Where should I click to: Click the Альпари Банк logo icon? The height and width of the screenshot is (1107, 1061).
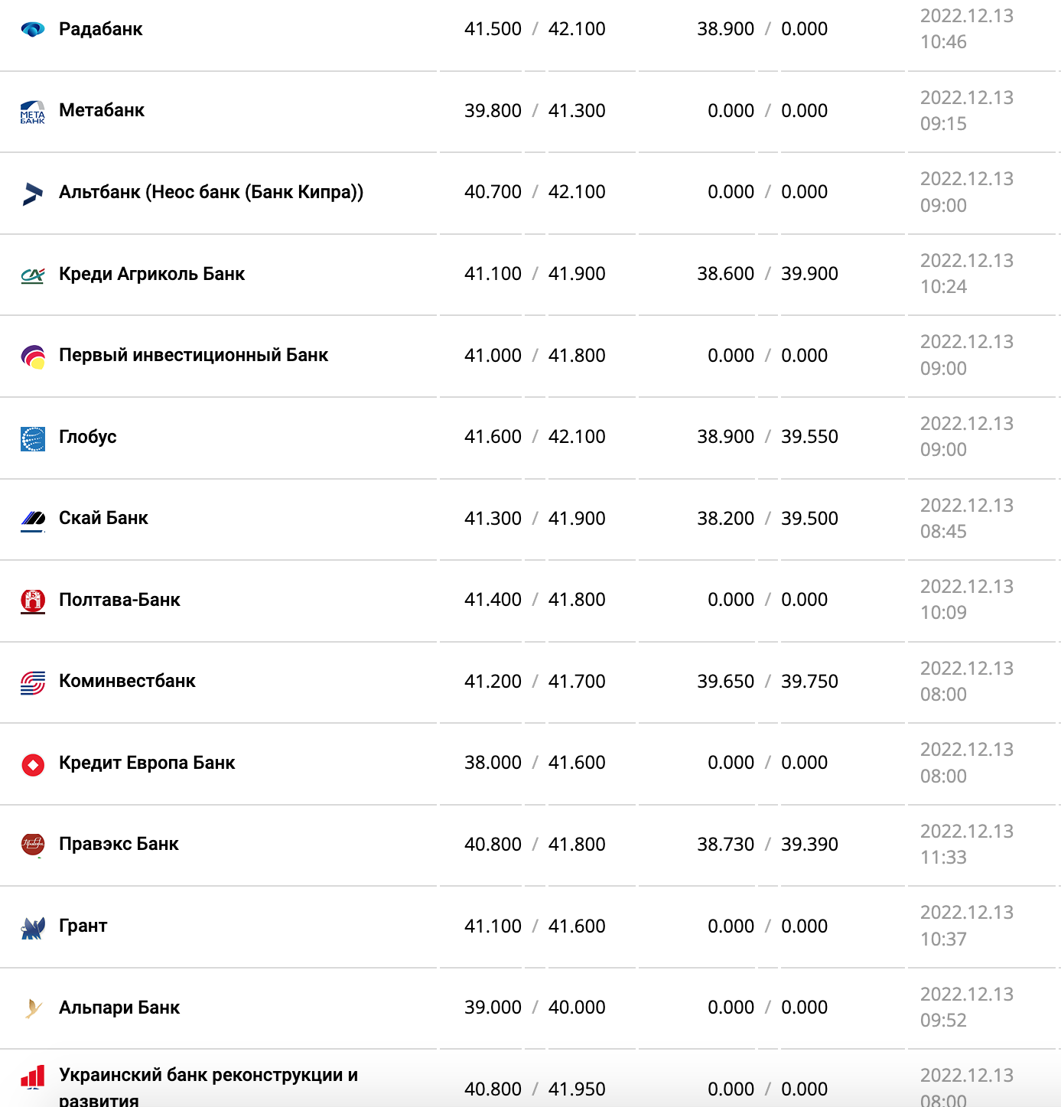point(33,1009)
